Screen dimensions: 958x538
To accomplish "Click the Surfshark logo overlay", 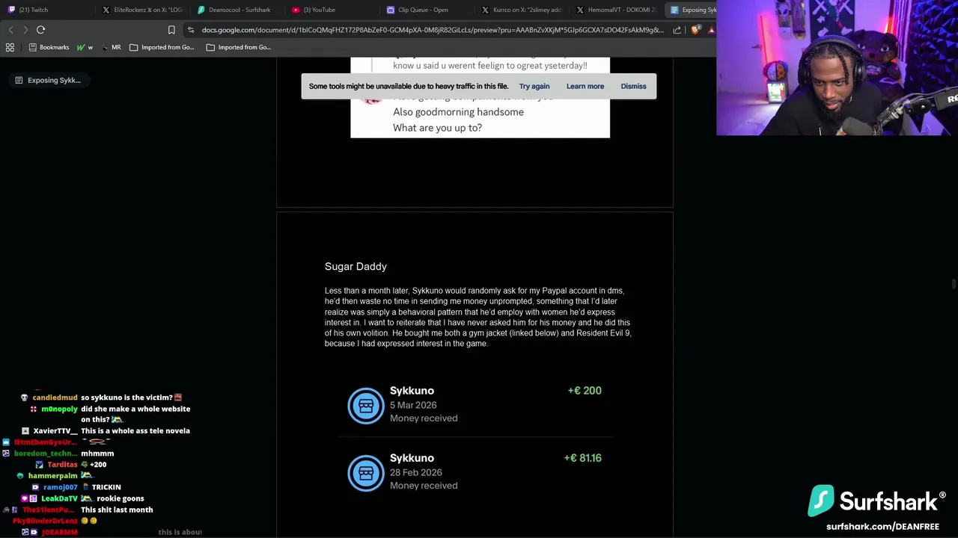I will click(x=876, y=501).
